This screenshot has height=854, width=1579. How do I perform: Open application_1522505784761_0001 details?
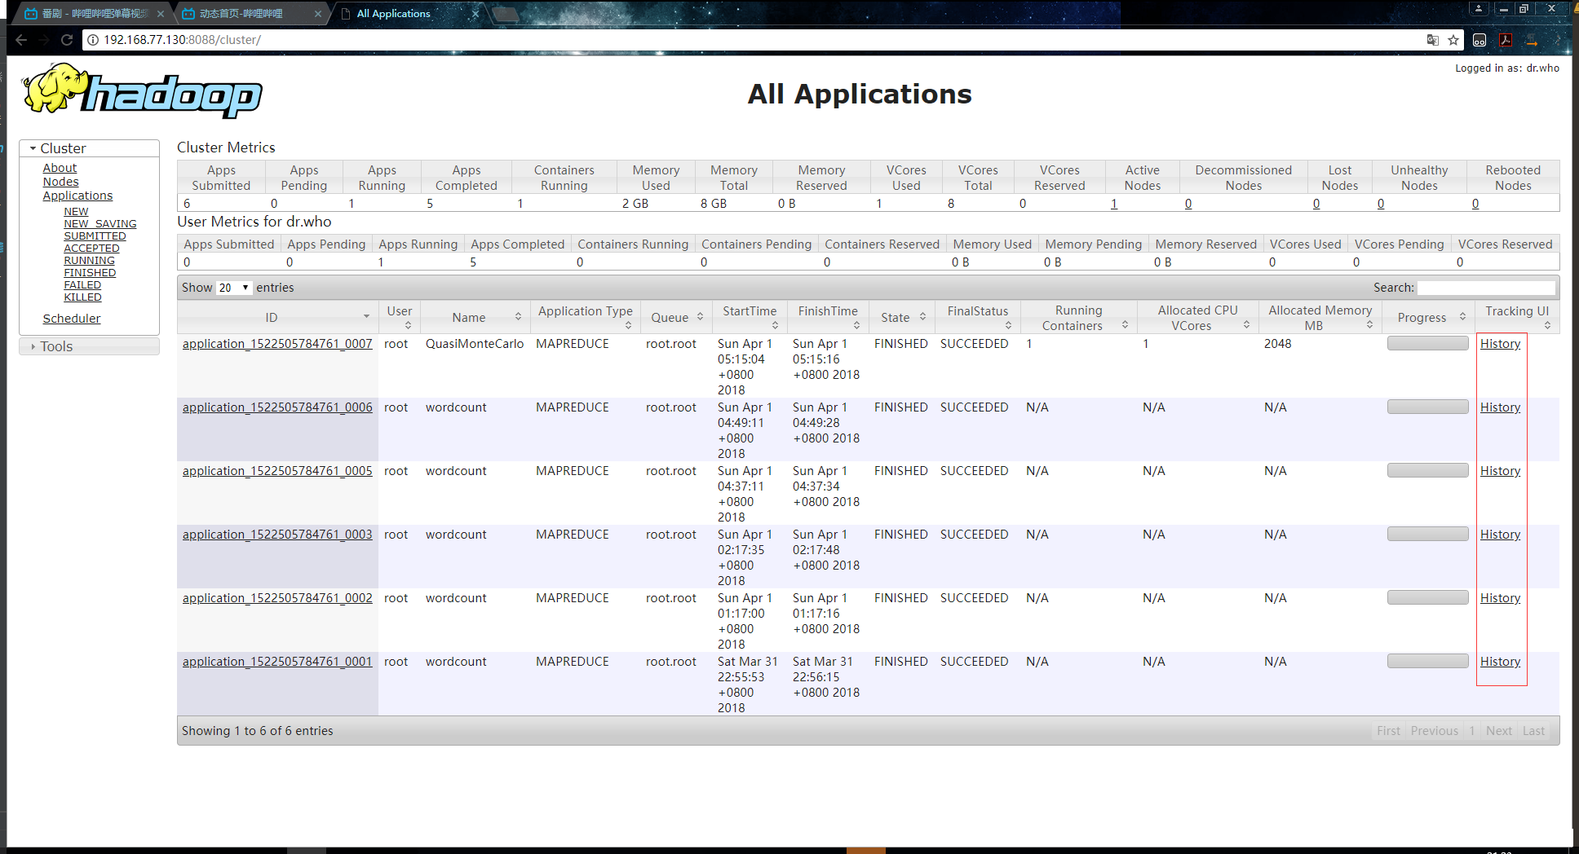click(277, 662)
